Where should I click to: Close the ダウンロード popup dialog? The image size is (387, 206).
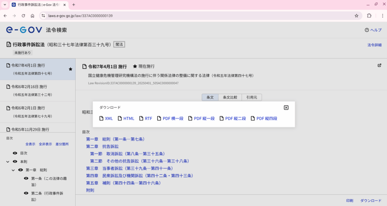click(x=286, y=108)
